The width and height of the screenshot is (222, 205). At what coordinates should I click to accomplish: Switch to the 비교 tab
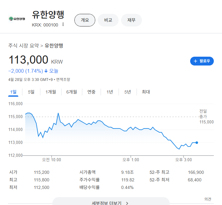108,20
